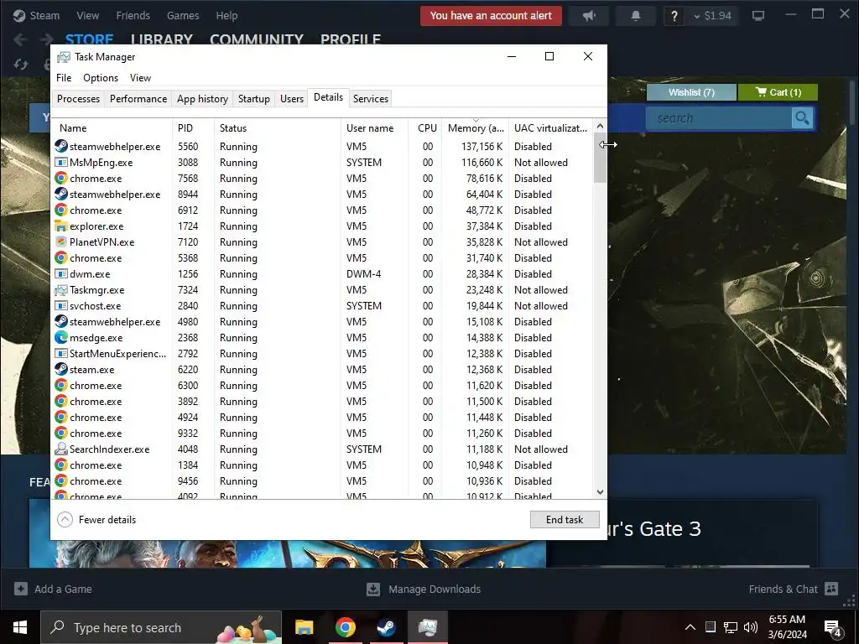Screen dimensions: 859x644
Task: Collapse Task Manager with Fewer details
Action: pos(97,519)
